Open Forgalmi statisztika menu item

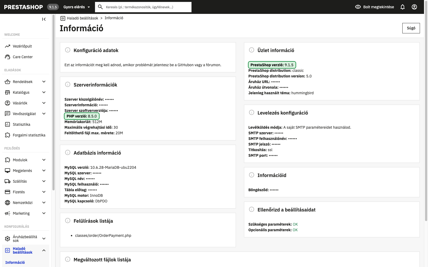(26, 135)
